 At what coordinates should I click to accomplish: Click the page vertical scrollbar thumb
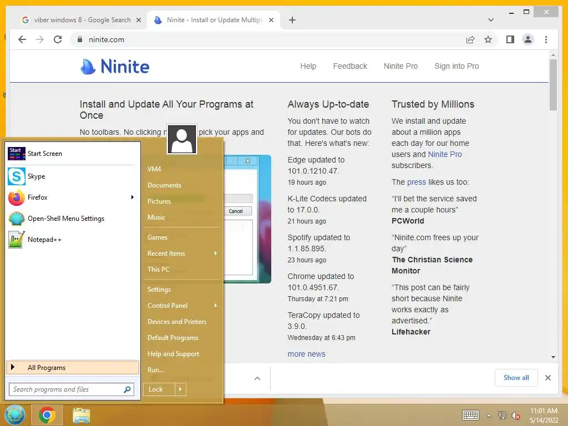(x=553, y=84)
